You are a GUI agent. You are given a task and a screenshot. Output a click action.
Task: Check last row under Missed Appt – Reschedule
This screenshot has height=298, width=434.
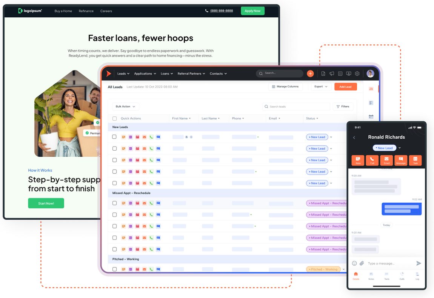[114, 249]
